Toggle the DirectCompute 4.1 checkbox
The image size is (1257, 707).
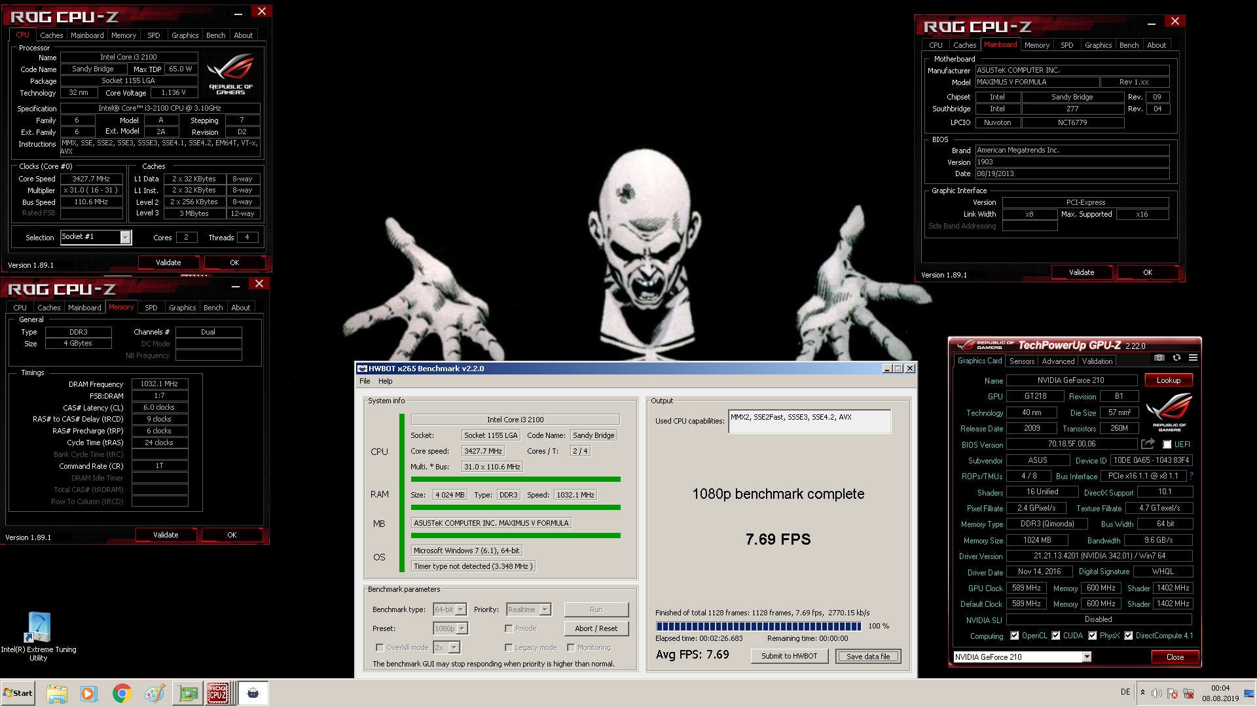[x=1129, y=636]
